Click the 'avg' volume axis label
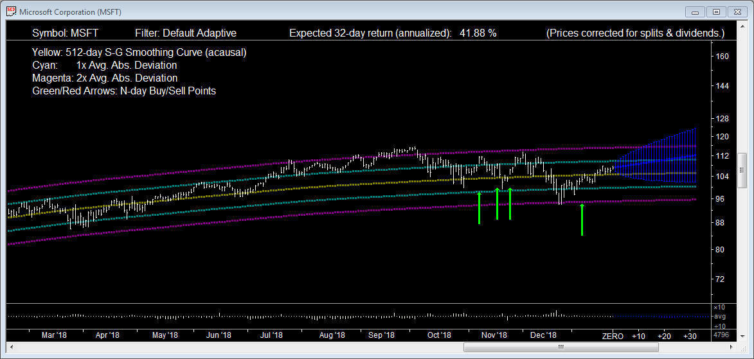The height and width of the screenshot is (359, 754). 720,317
